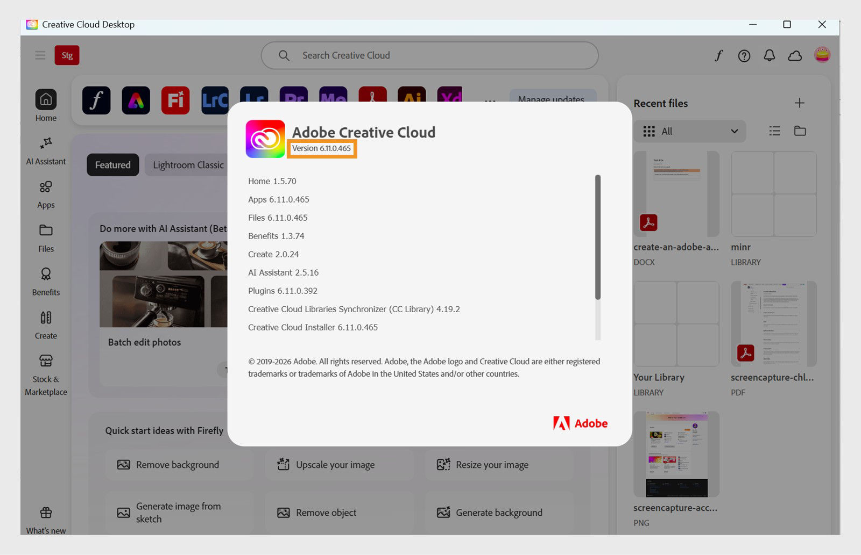Image resolution: width=861 pixels, height=555 pixels.
Task: Open Create section in sidebar
Action: (x=46, y=325)
